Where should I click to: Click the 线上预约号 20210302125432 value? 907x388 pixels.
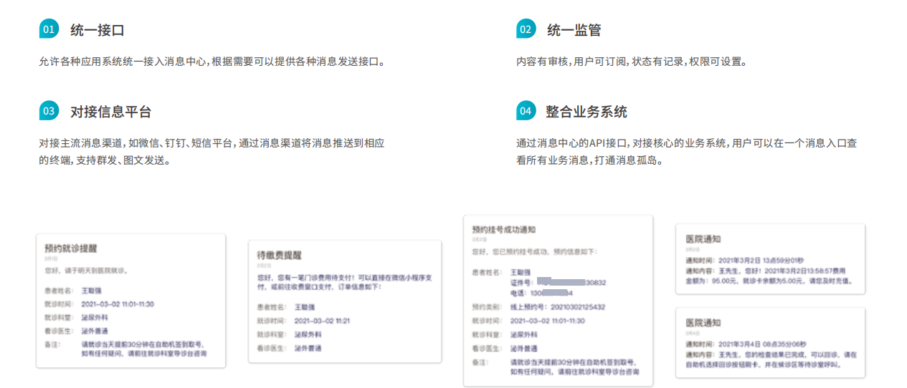tap(557, 307)
